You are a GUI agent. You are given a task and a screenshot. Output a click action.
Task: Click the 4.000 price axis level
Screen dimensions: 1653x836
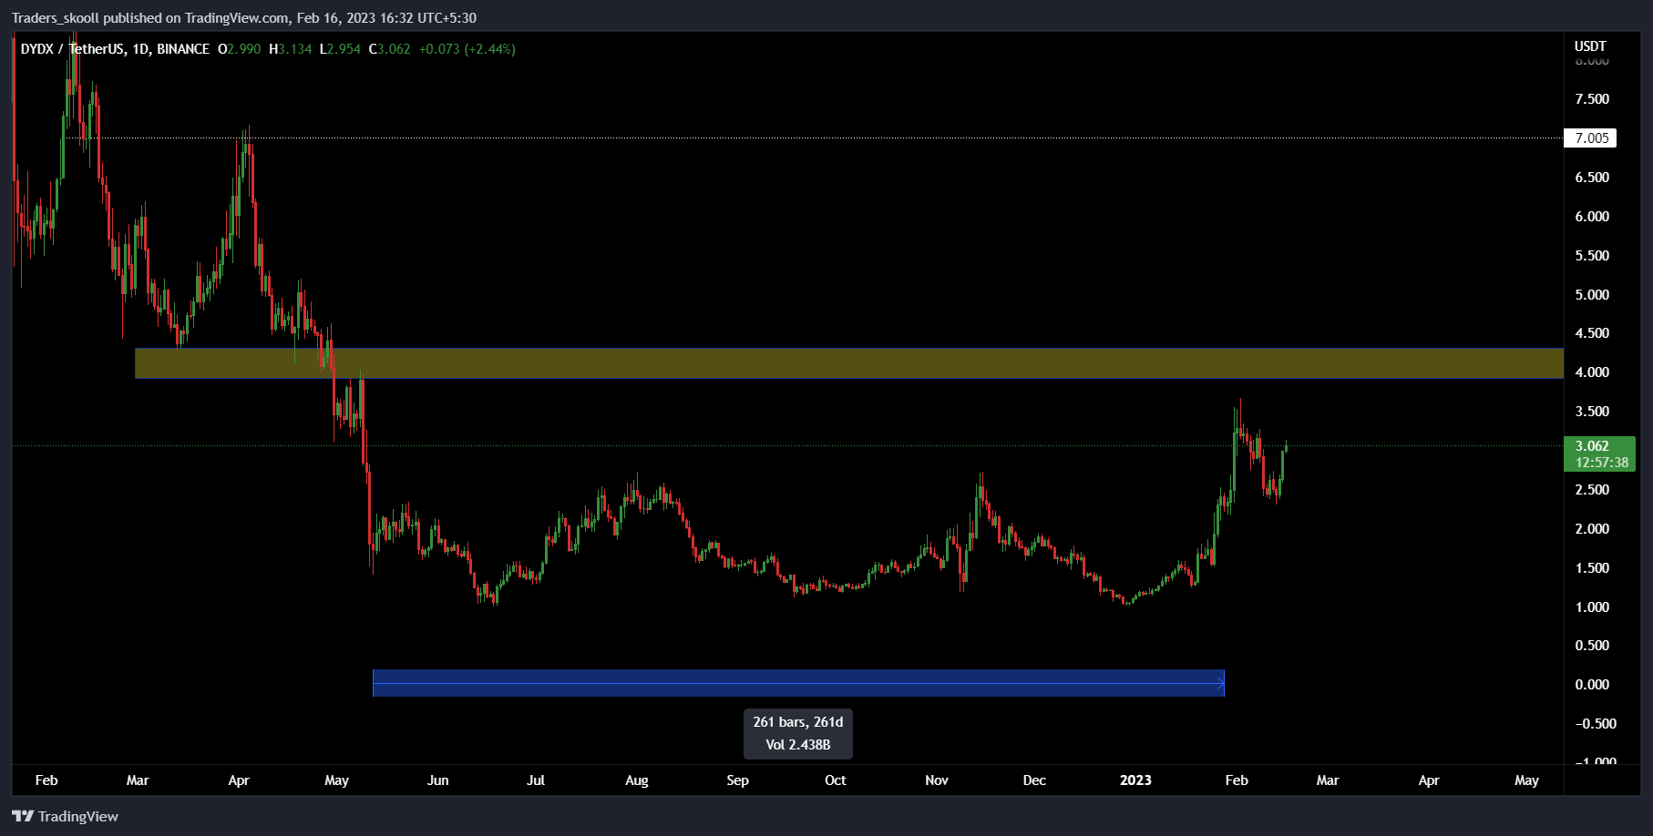tap(1592, 372)
